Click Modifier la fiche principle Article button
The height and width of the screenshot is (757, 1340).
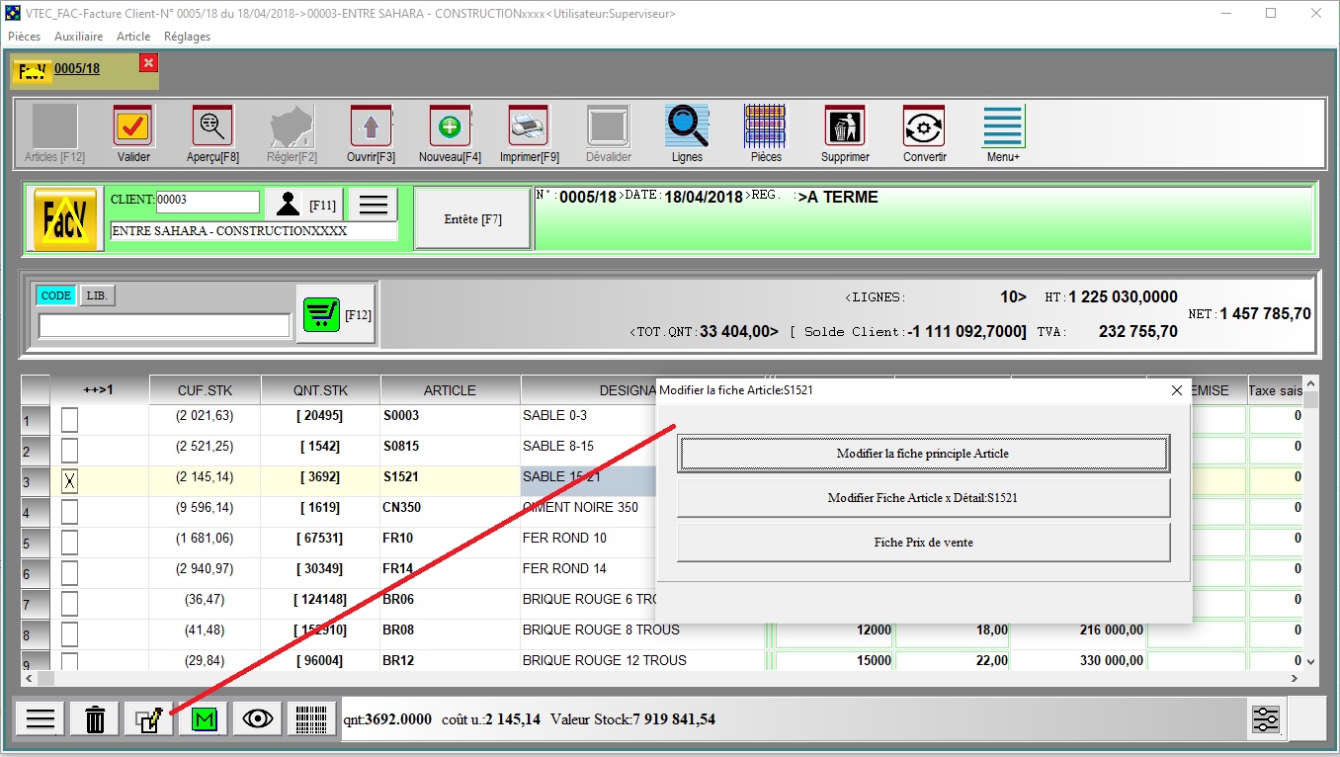click(x=923, y=454)
